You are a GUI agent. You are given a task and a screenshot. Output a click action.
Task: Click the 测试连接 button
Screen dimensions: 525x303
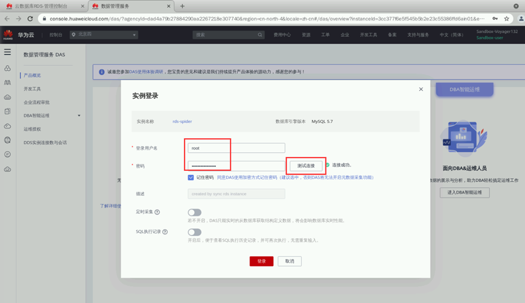pyautogui.click(x=306, y=166)
